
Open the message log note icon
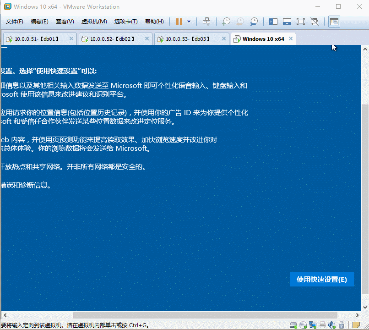pyautogui.click(x=356, y=325)
